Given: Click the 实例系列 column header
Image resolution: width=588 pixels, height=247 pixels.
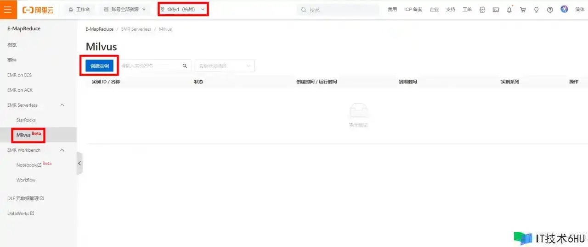Looking at the screenshot, I should (510, 82).
